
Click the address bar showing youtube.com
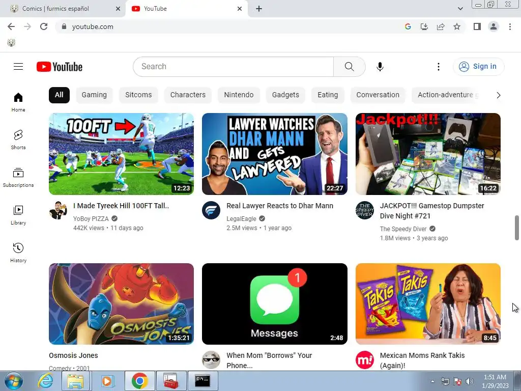point(229,26)
